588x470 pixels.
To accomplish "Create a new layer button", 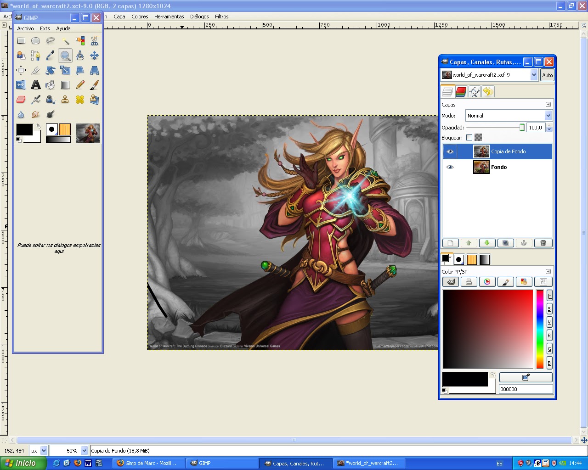I will [450, 243].
